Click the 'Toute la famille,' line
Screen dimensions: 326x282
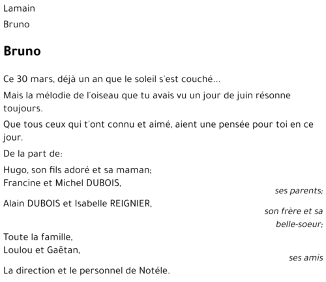[38, 237]
